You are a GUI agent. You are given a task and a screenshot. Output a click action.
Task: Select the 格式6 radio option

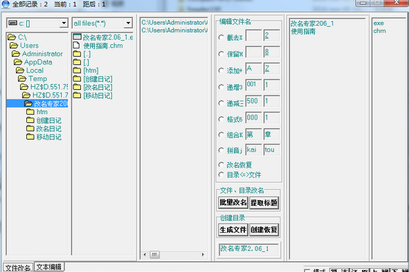coord(221,119)
